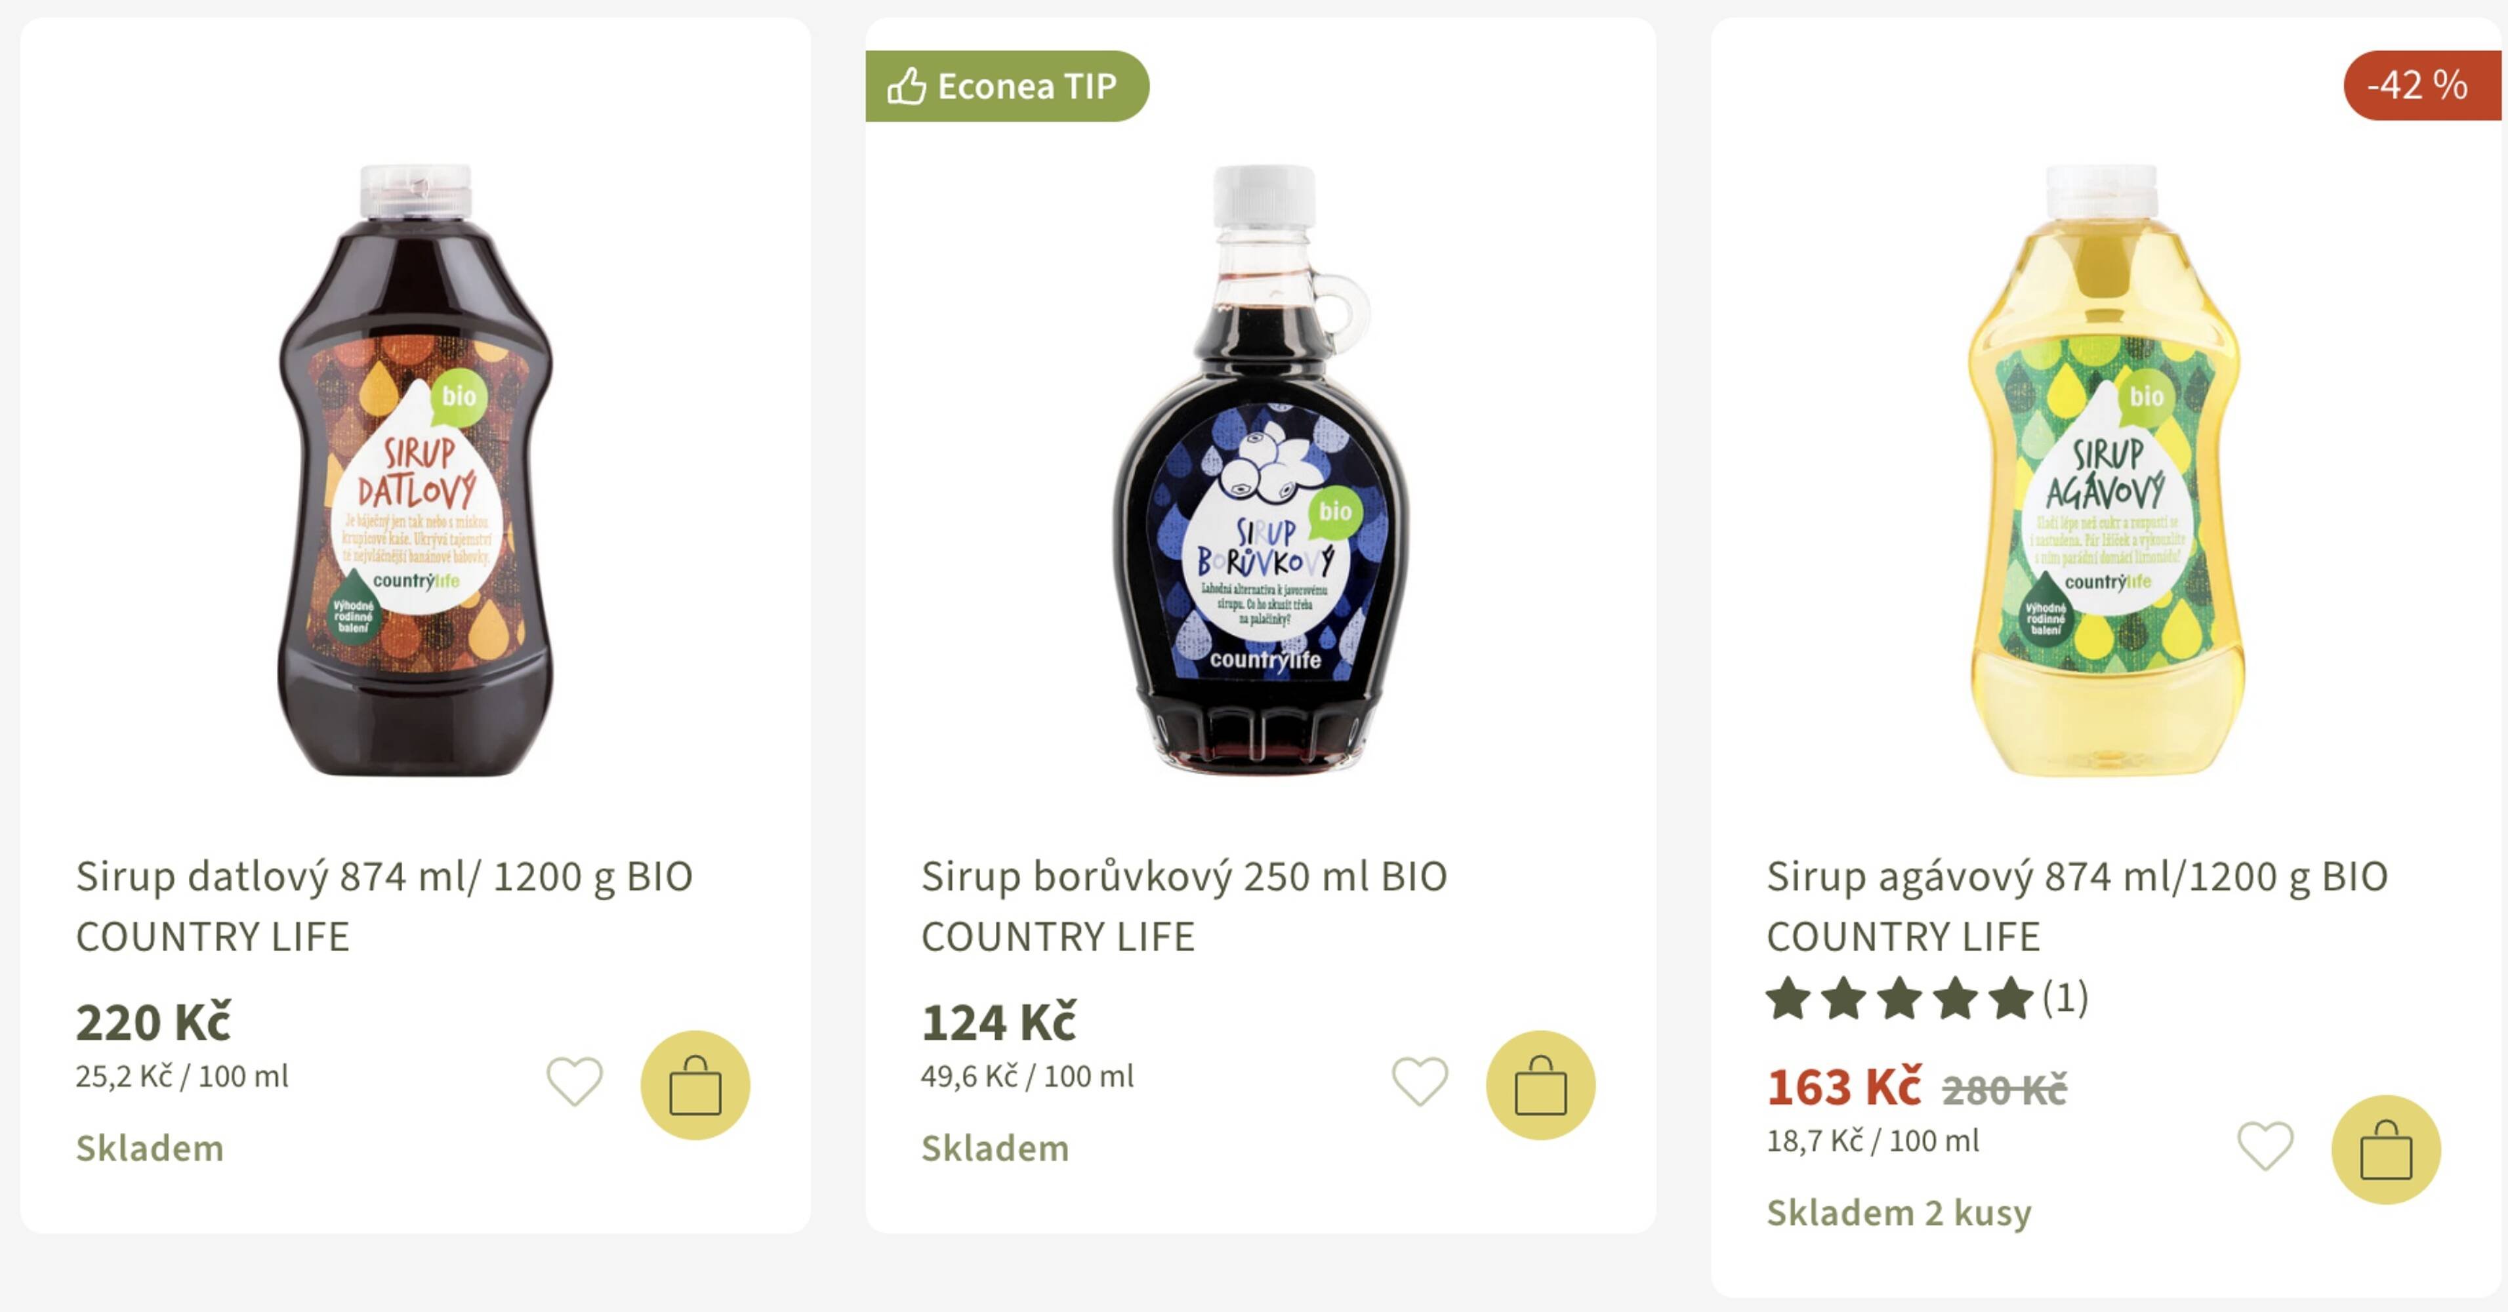
Task: Add Sirup datlový to cart
Action: pos(695,1085)
